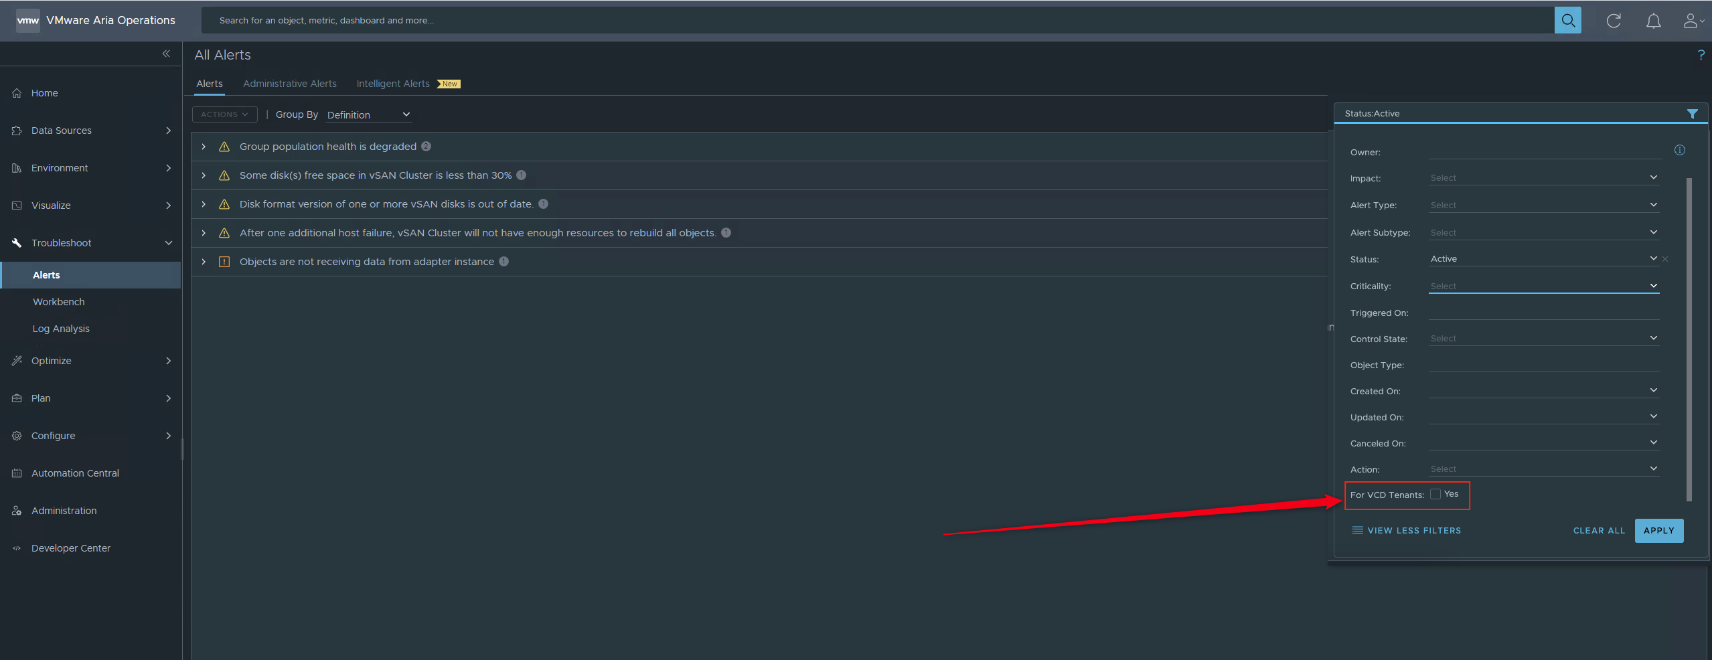Click the Visualize icon in sidebar

pos(17,205)
